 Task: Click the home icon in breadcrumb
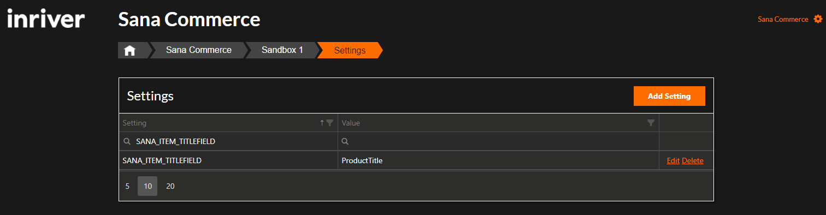129,50
